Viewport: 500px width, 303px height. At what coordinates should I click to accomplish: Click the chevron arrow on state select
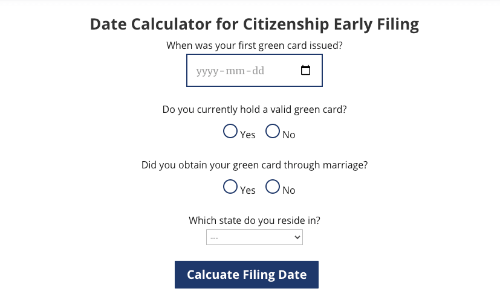pyautogui.click(x=297, y=237)
